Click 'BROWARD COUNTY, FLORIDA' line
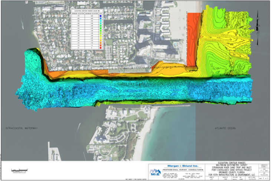This screenshot has height=182, width=272. [232, 172]
